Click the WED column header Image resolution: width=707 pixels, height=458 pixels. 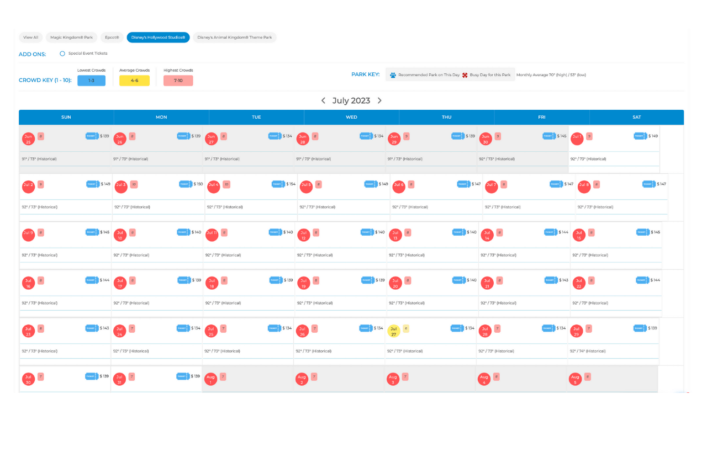(x=351, y=117)
